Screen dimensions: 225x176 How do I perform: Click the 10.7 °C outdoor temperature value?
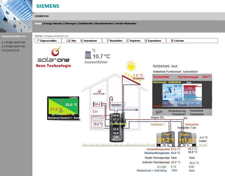click(101, 56)
